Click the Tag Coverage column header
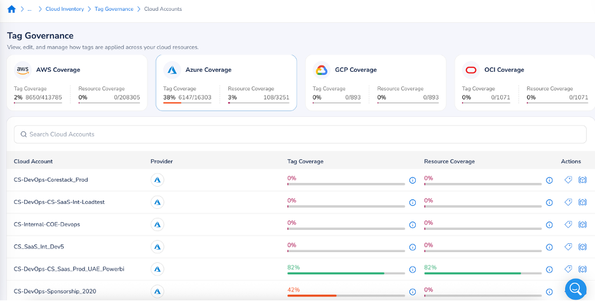This screenshot has height=301, width=595. (x=305, y=161)
